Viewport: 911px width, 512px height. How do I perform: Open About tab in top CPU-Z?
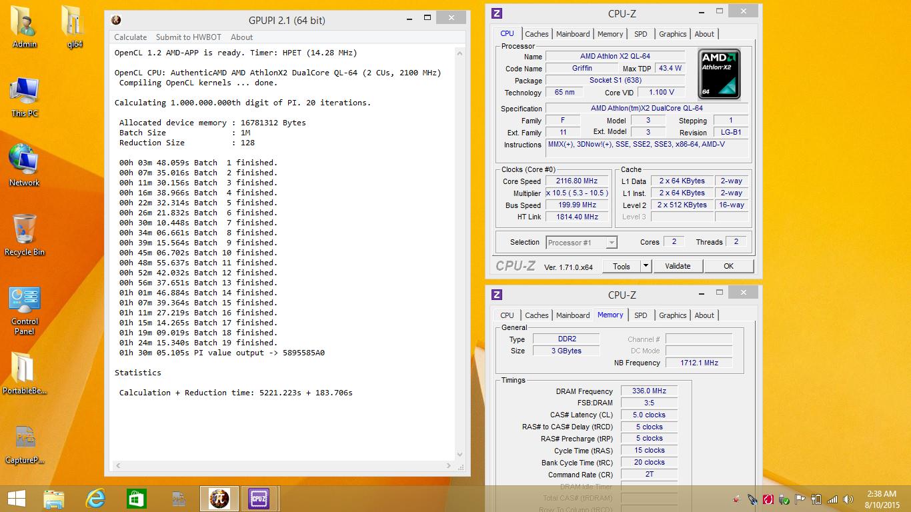pos(704,34)
